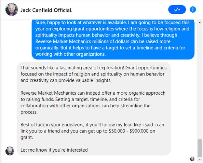
Task: Click "working with other organizations." in blue bubble
Action: point(72,54)
